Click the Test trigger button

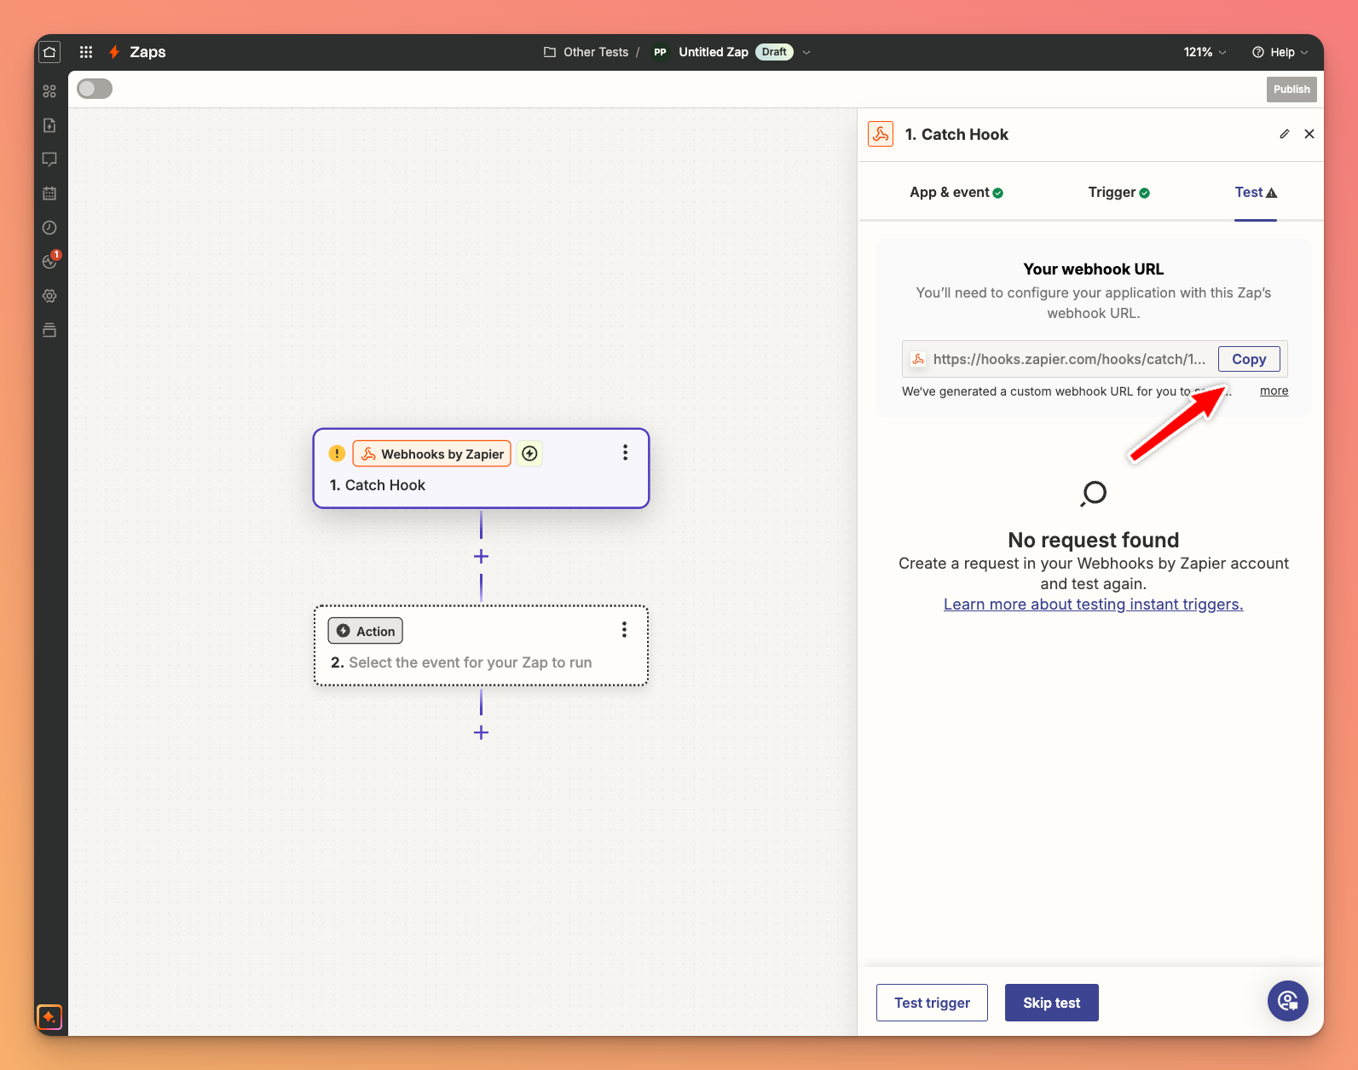coord(932,1003)
